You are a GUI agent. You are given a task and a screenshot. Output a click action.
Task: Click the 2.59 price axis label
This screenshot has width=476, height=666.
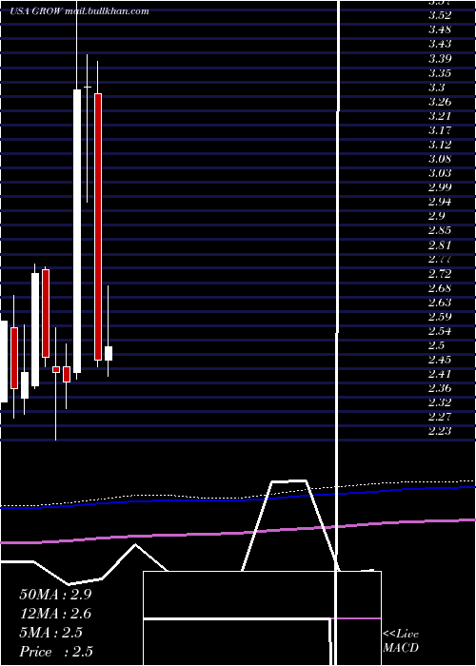click(440, 317)
